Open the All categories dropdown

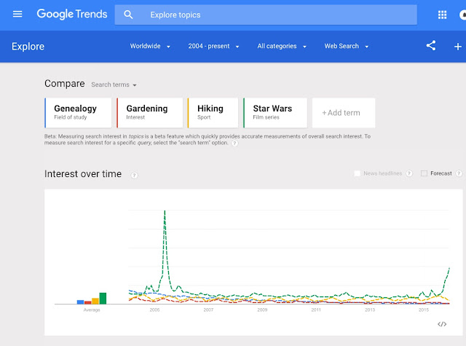(282, 46)
